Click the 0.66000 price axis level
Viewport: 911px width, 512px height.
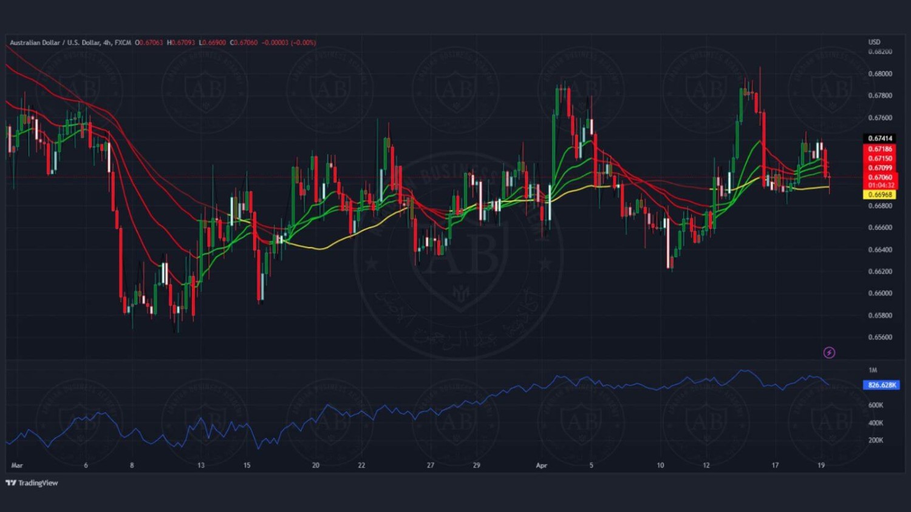[x=880, y=293]
